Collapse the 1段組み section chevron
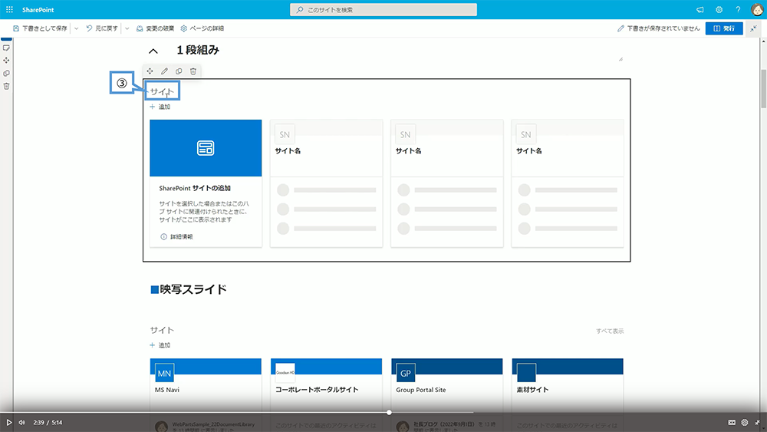 pos(153,51)
